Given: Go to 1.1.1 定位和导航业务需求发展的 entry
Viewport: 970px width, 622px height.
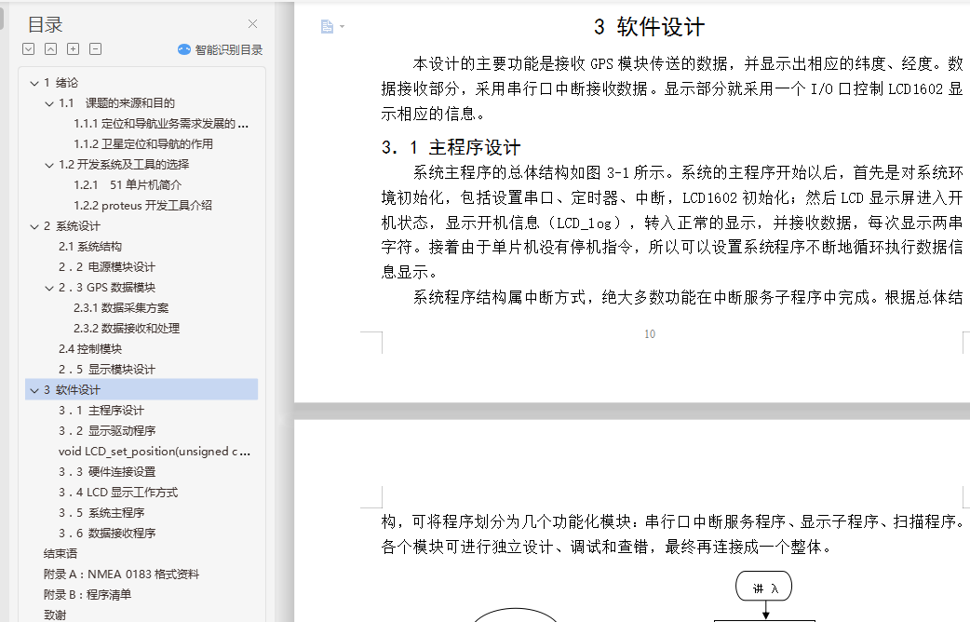Looking at the screenshot, I should click(x=161, y=124).
